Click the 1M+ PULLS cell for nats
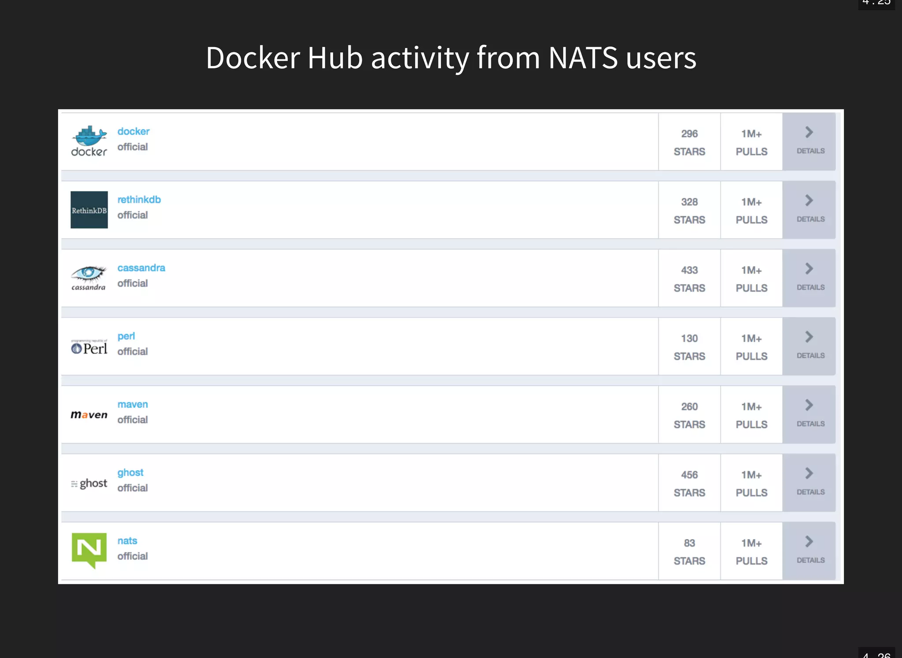902x658 pixels. [x=752, y=552]
